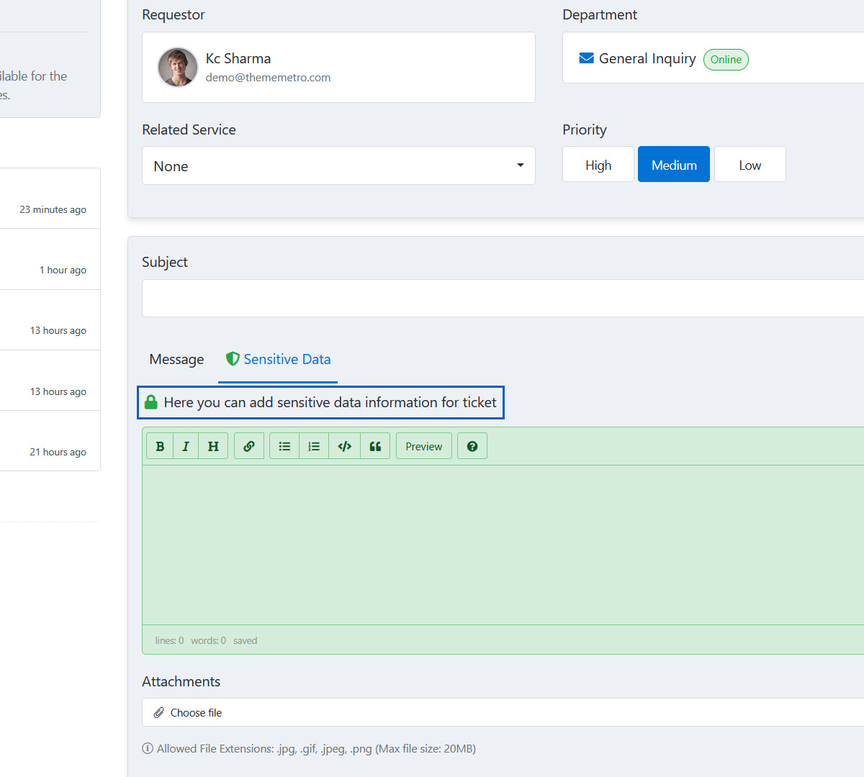
Task: Create a numbered list
Action: pos(314,446)
